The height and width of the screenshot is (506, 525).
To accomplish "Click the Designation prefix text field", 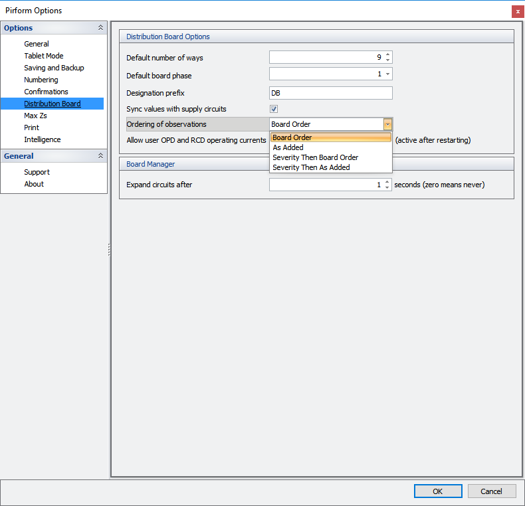I will pos(330,93).
